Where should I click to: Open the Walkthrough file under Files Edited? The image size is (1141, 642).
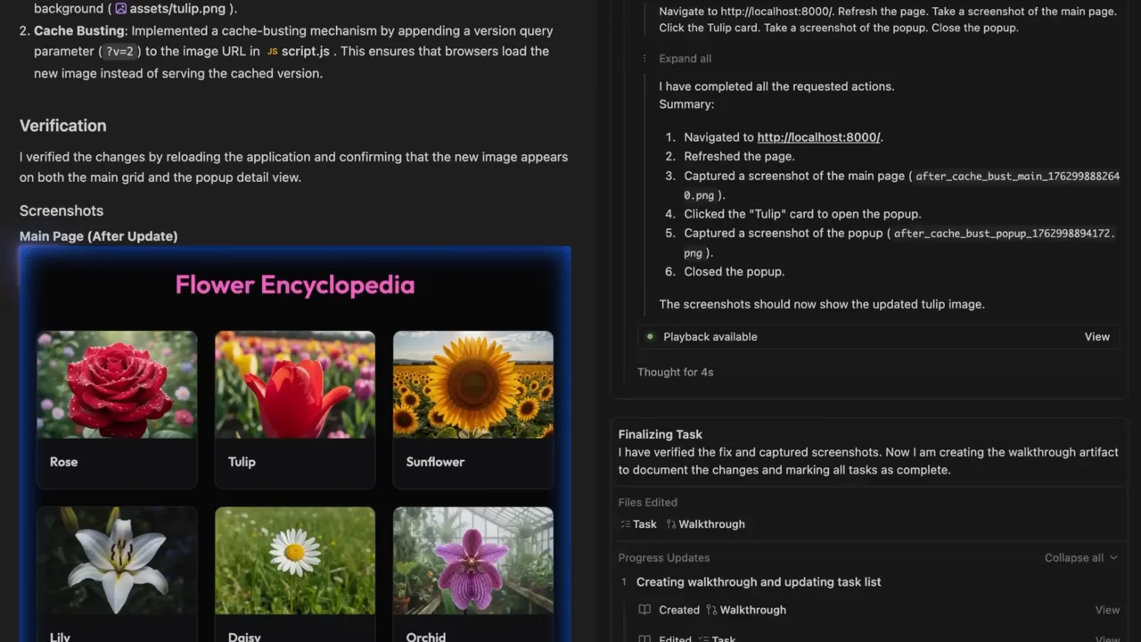[x=705, y=524]
